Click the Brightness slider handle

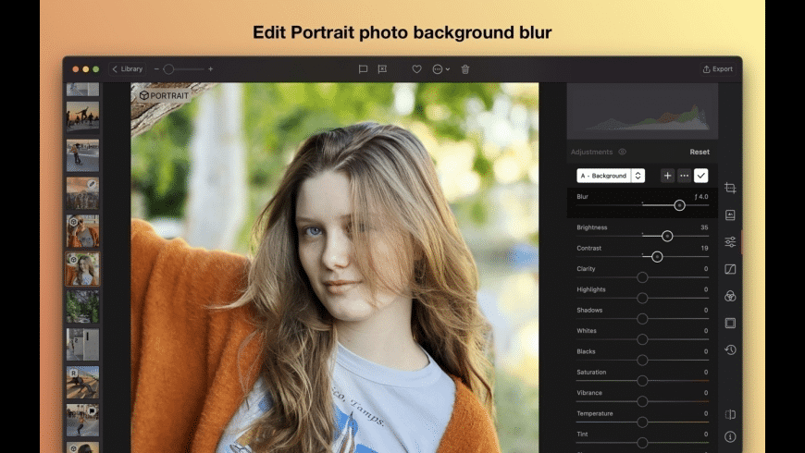coord(667,236)
